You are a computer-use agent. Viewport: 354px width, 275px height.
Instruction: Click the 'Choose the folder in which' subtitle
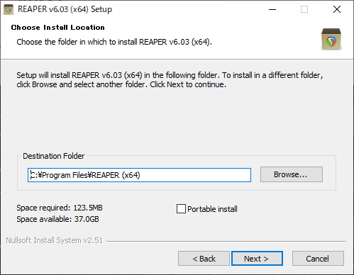(x=114, y=42)
